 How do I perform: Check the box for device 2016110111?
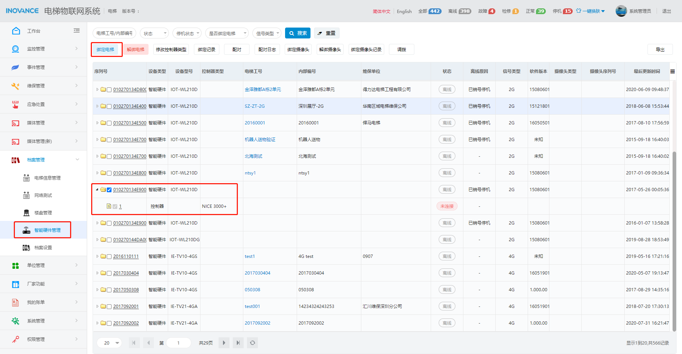(x=109, y=256)
